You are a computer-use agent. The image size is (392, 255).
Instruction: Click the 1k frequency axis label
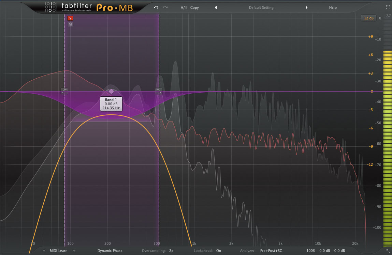point(194,243)
